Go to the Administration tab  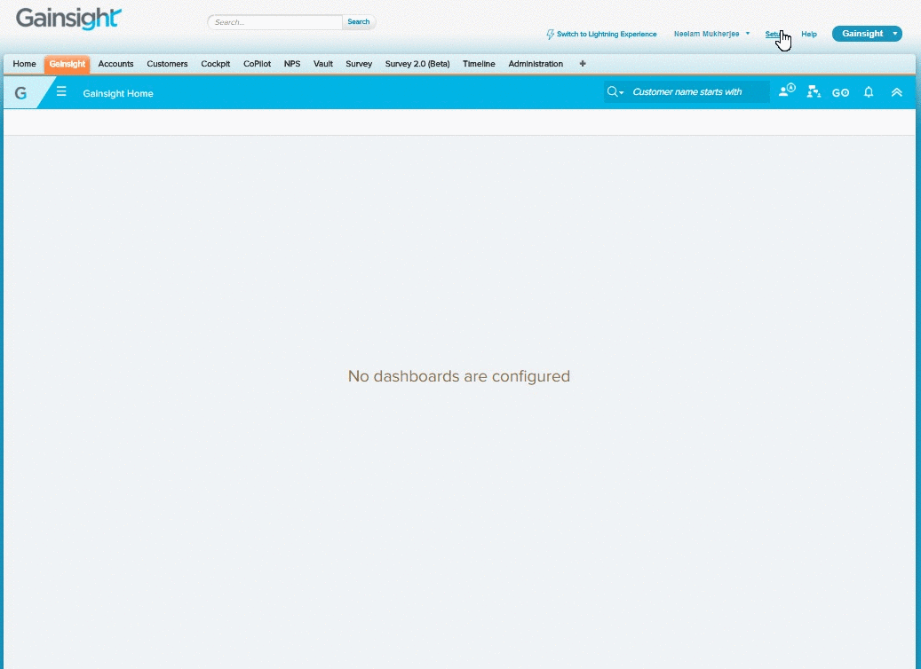coord(536,63)
